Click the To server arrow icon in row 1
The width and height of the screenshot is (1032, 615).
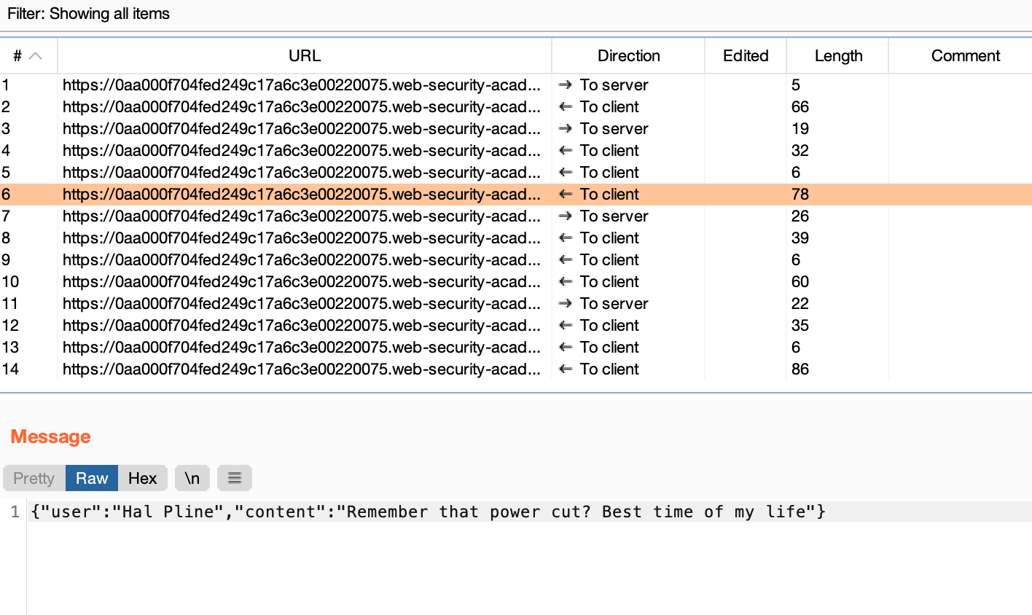coord(565,85)
